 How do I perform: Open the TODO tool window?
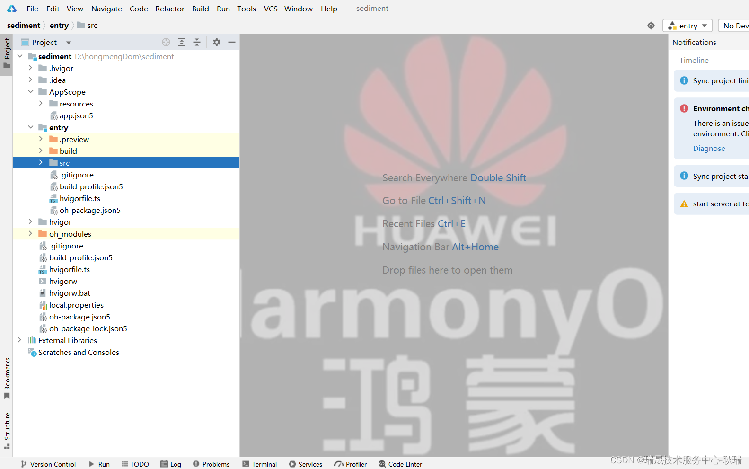point(135,464)
